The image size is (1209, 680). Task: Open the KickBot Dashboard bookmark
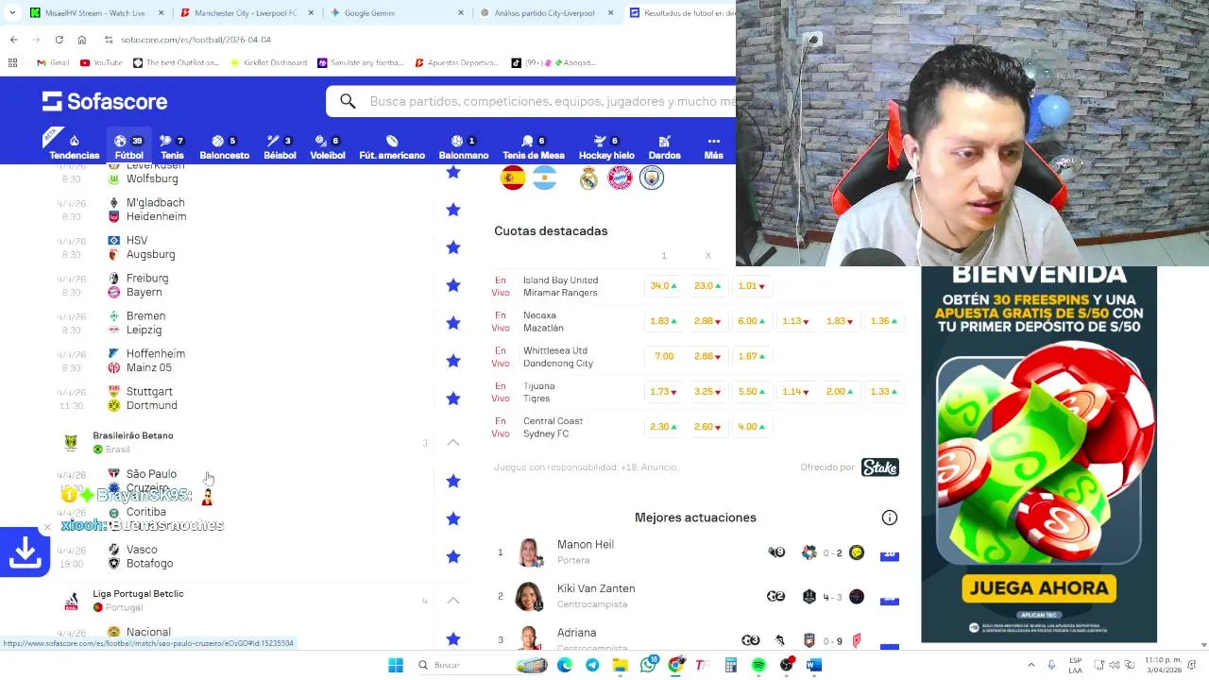click(269, 62)
